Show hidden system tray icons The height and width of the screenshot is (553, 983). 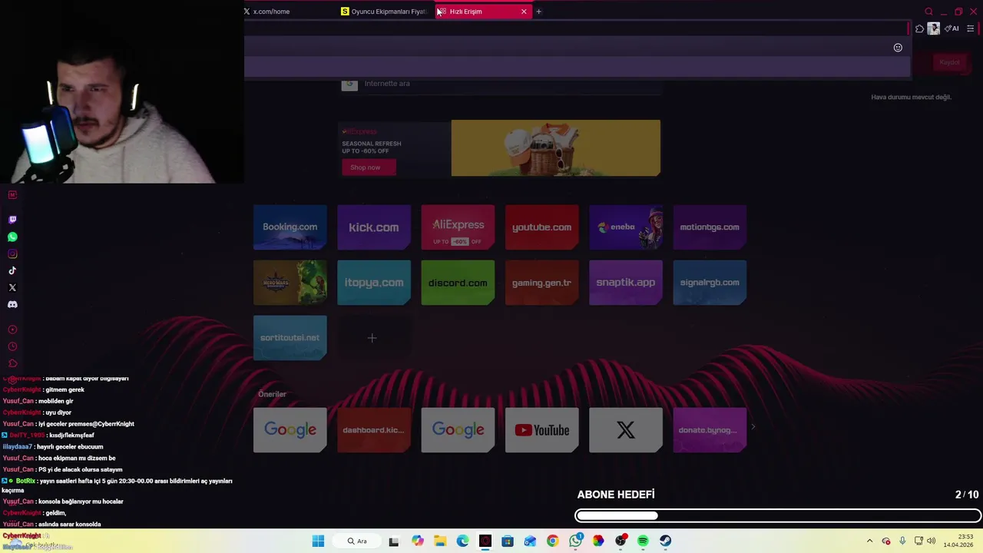pyautogui.click(x=869, y=541)
